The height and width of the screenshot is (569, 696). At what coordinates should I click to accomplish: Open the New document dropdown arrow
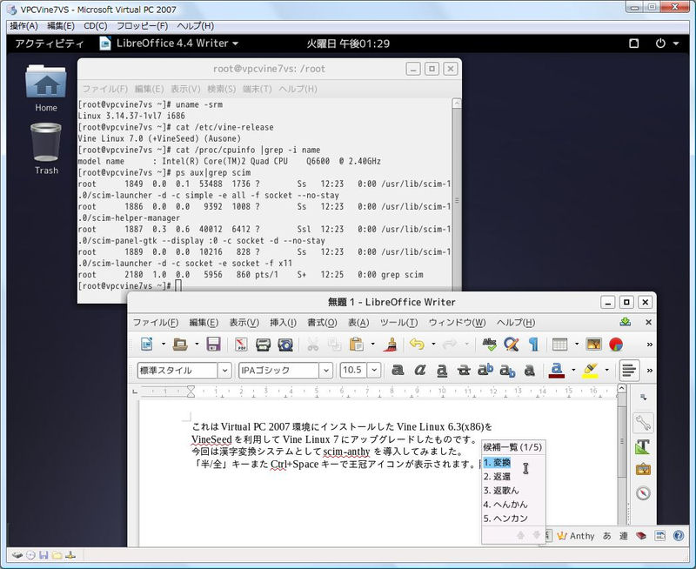pyautogui.click(x=164, y=344)
